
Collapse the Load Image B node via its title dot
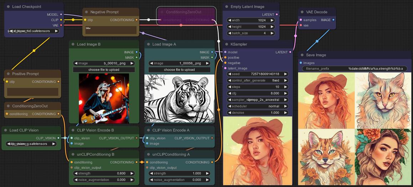pyautogui.click(x=73, y=44)
